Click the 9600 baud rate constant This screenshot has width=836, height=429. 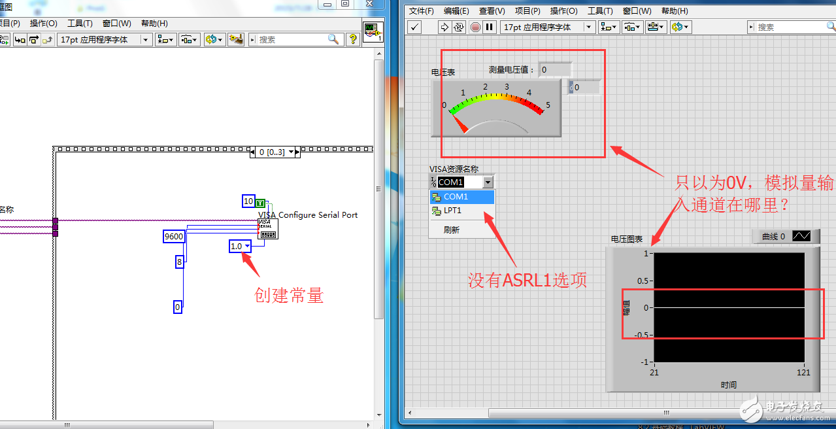174,237
